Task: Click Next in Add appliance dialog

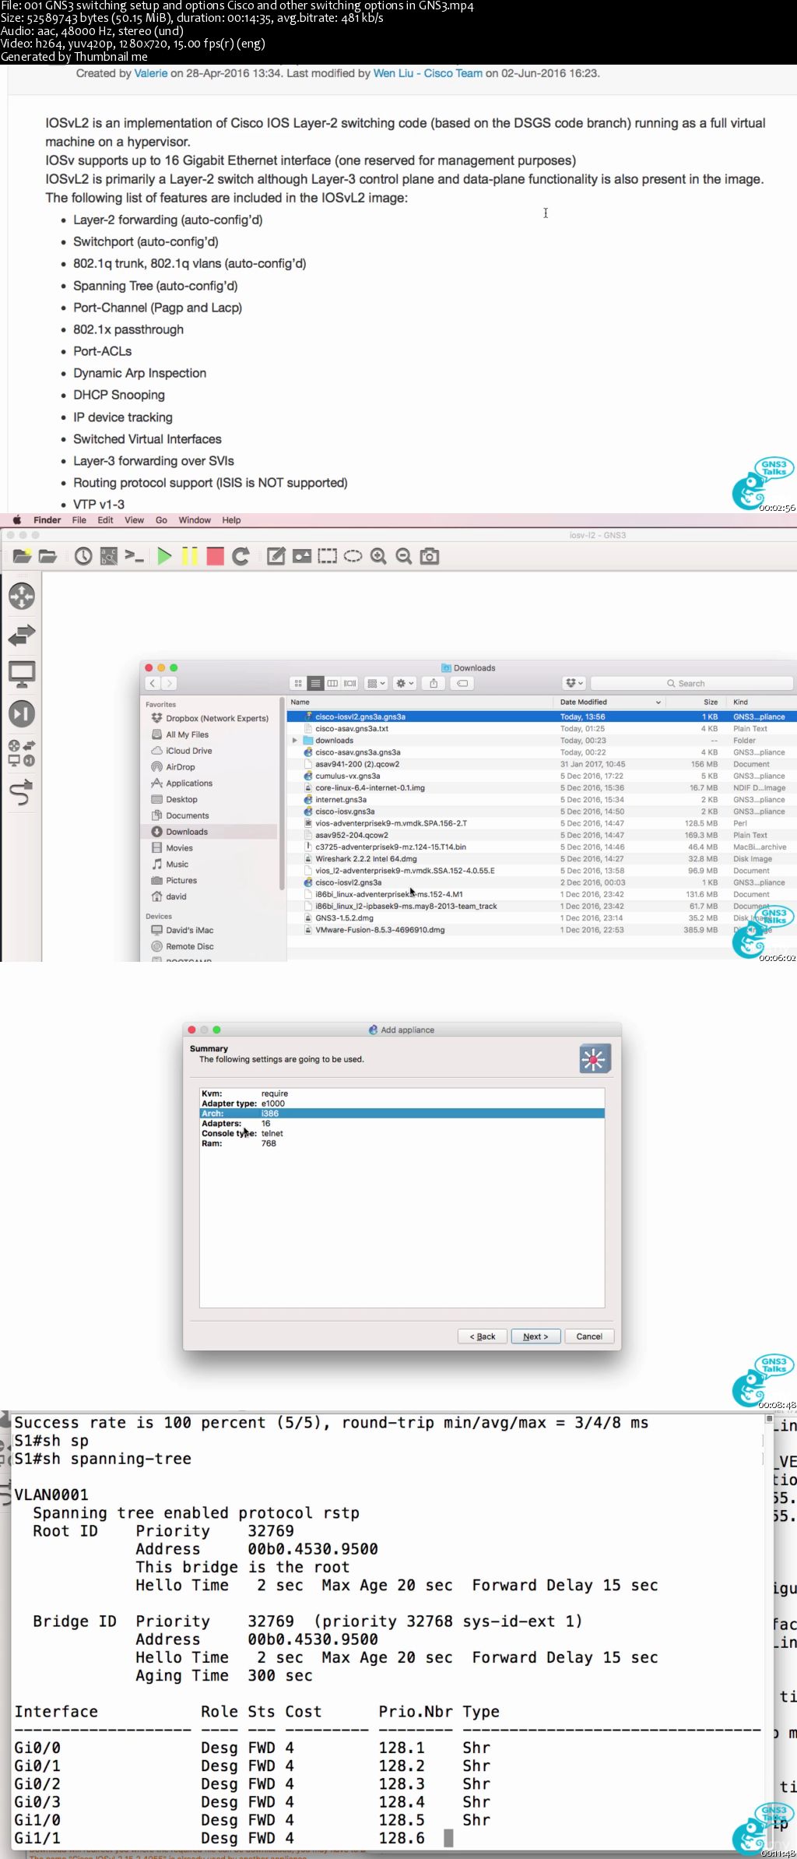Action: pos(535,1336)
